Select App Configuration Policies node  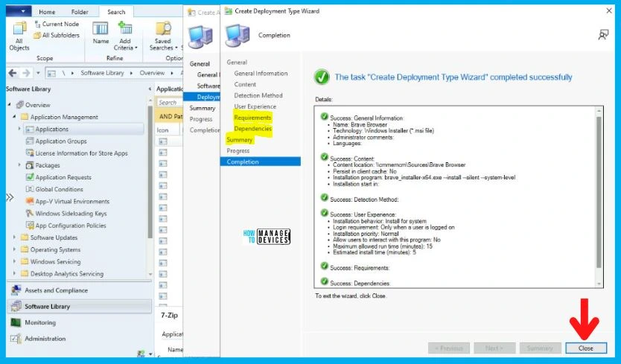click(x=70, y=226)
